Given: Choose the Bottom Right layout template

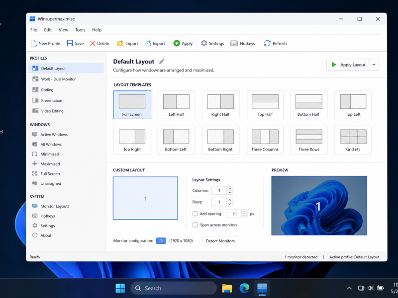Looking at the screenshot, I should (220, 140).
